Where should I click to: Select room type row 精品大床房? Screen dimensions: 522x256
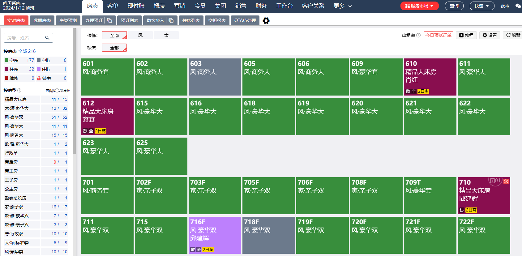(x=36, y=99)
